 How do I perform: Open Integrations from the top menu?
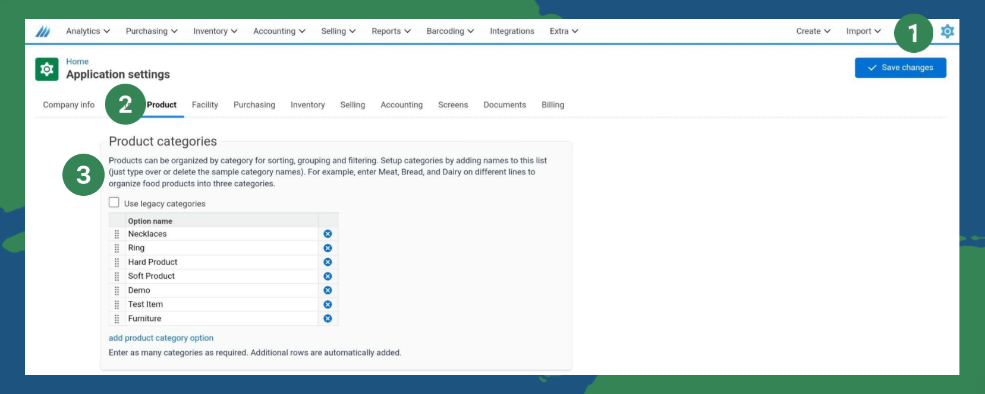pyautogui.click(x=512, y=31)
